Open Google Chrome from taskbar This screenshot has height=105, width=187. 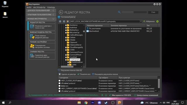click(x=86, y=103)
